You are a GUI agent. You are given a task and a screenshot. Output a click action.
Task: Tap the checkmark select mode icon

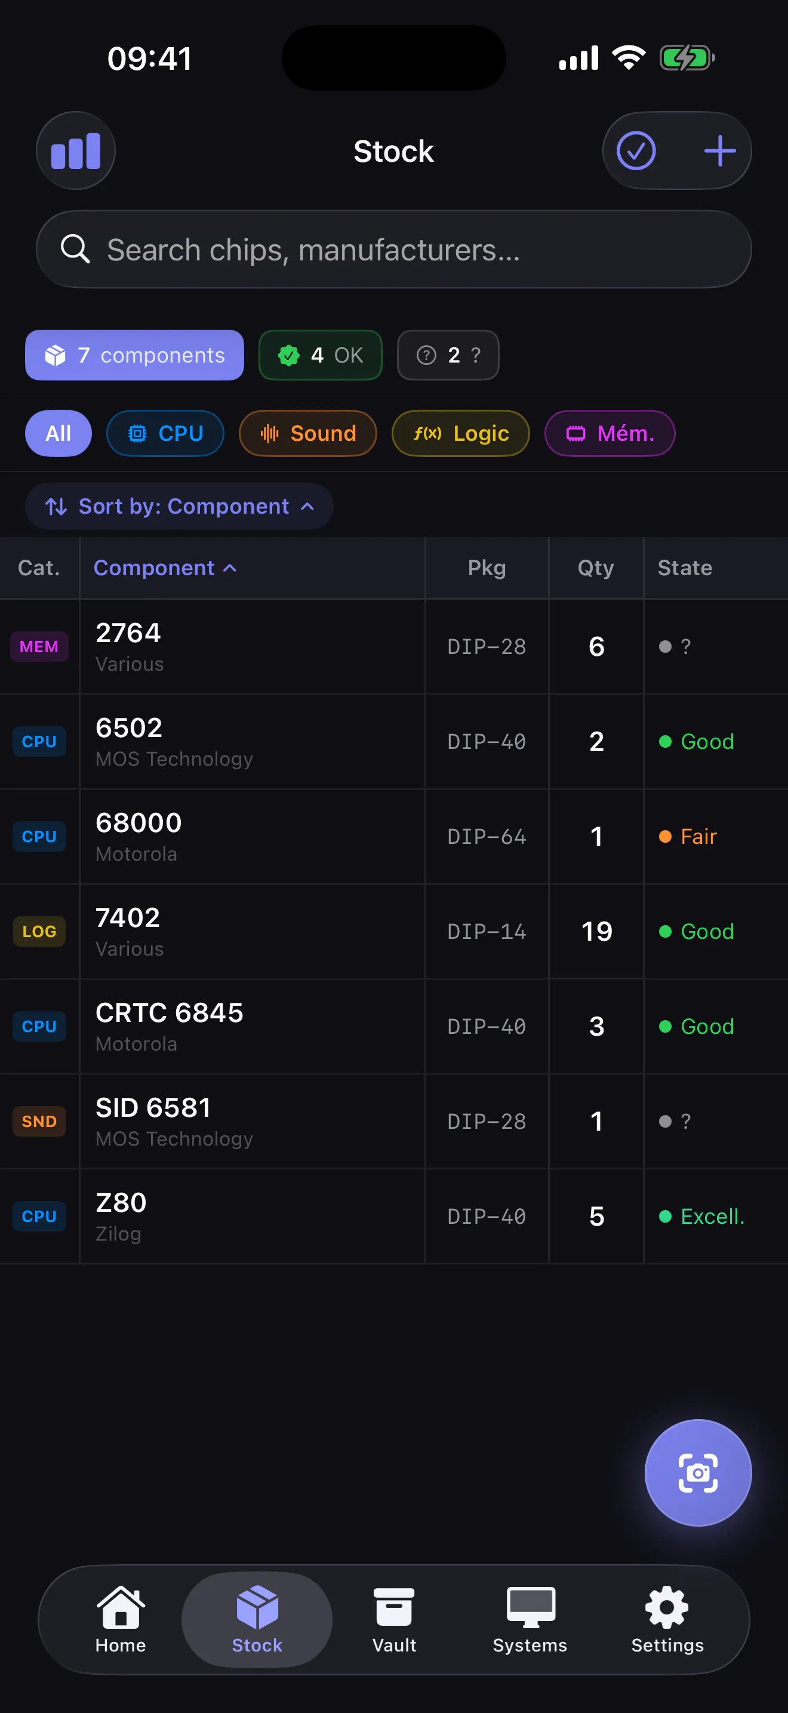coord(636,151)
